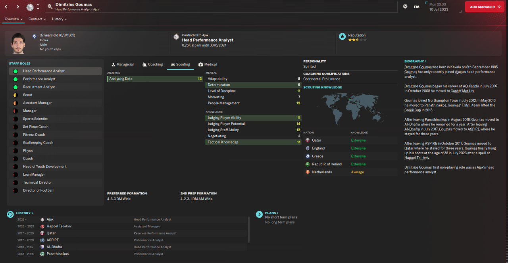Open the PLANS section link

[x=272, y=213]
